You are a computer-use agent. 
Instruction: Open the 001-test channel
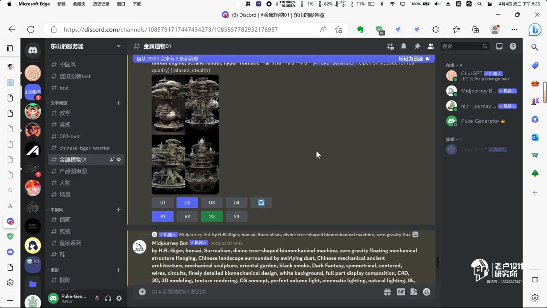(86, 136)
